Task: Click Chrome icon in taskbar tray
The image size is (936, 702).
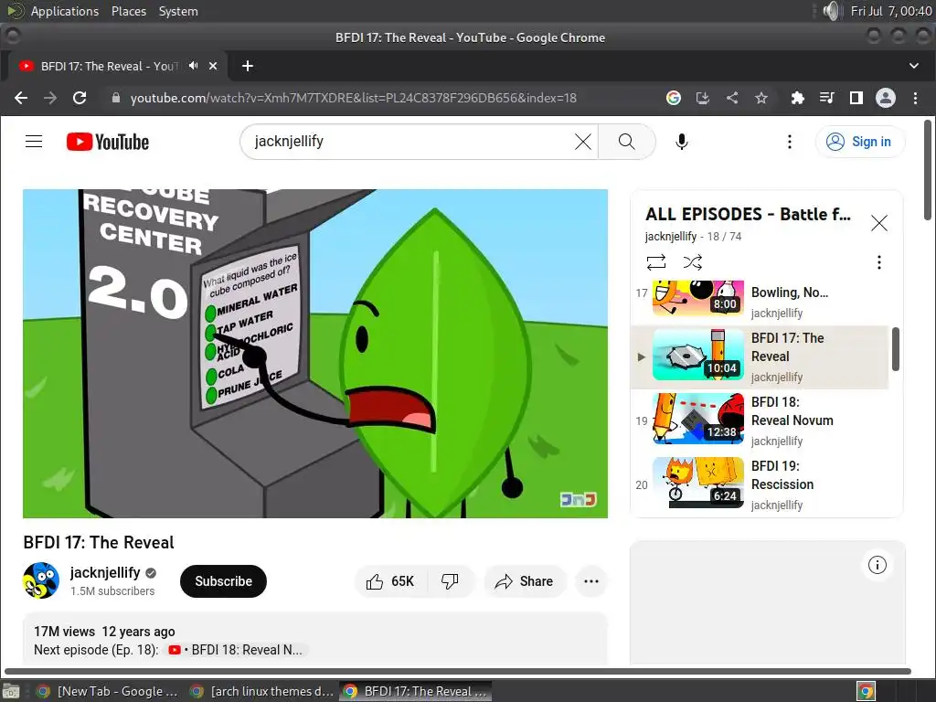Action: (866, 691)
